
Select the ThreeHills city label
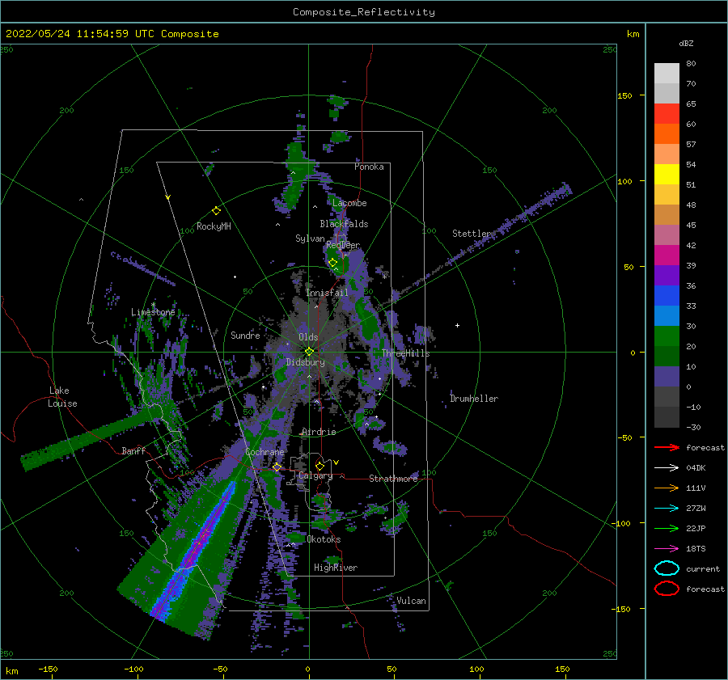point(406,353)
